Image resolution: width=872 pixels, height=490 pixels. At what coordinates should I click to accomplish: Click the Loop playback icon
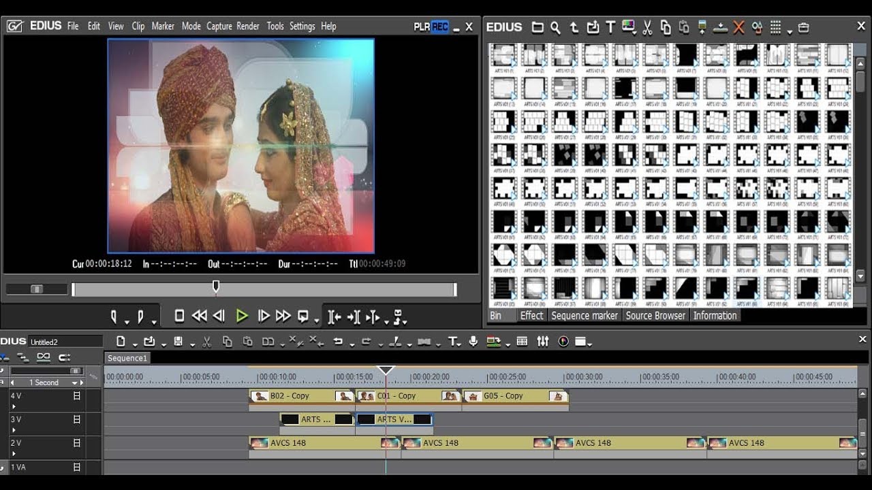pos(303,316)
